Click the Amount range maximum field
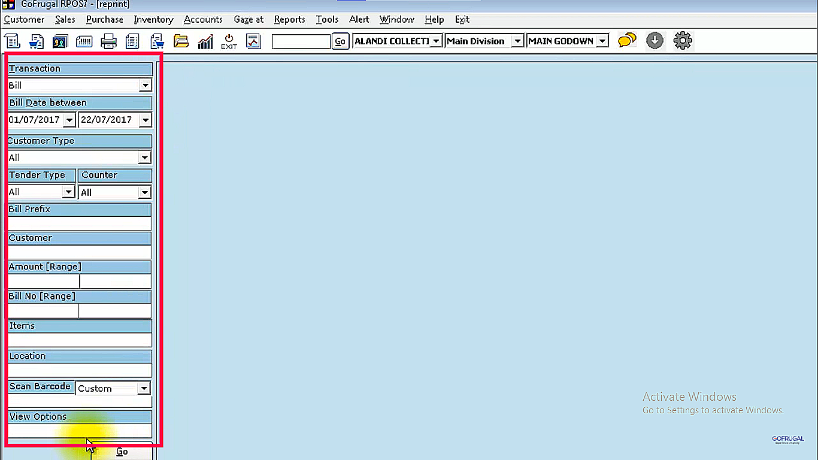 click(x=116, y=282)
